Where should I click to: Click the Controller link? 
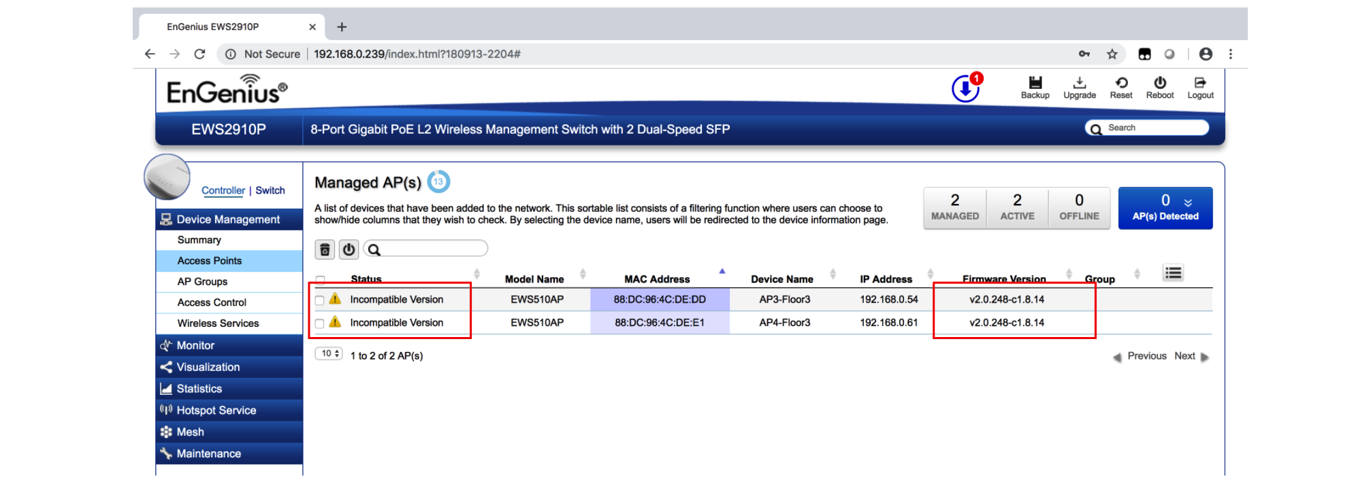click(223, 190)
